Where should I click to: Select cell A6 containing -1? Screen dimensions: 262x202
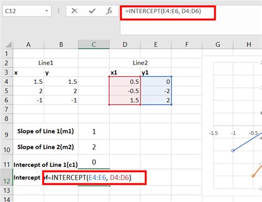pyautogui.click(x=29, y=100)
